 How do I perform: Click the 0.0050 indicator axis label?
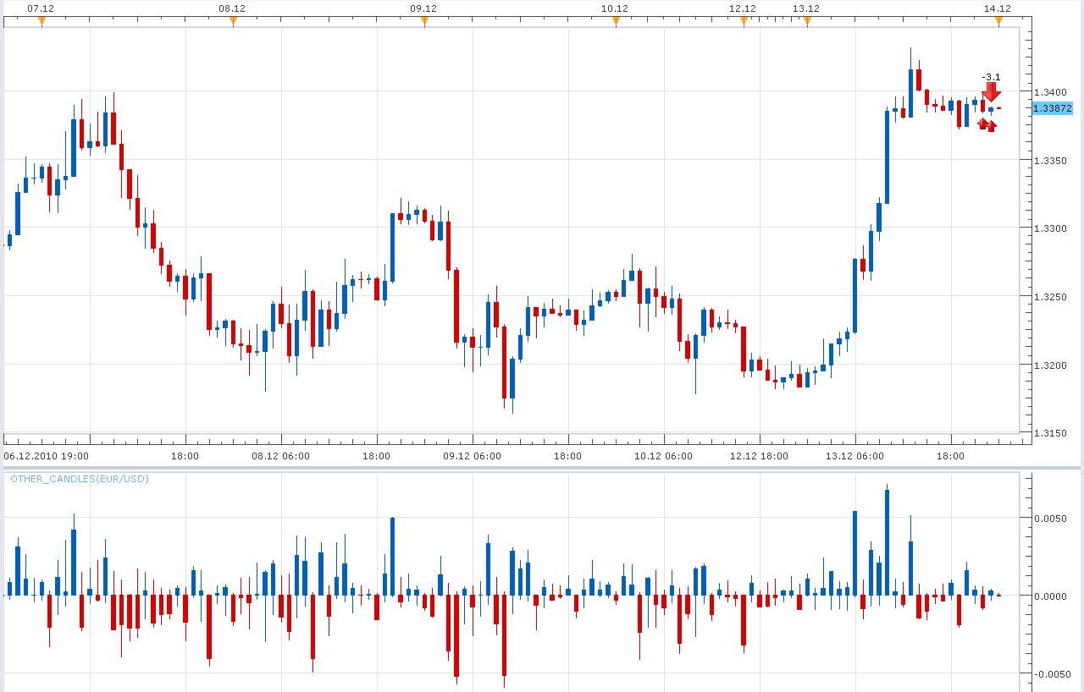[1050, 518]
